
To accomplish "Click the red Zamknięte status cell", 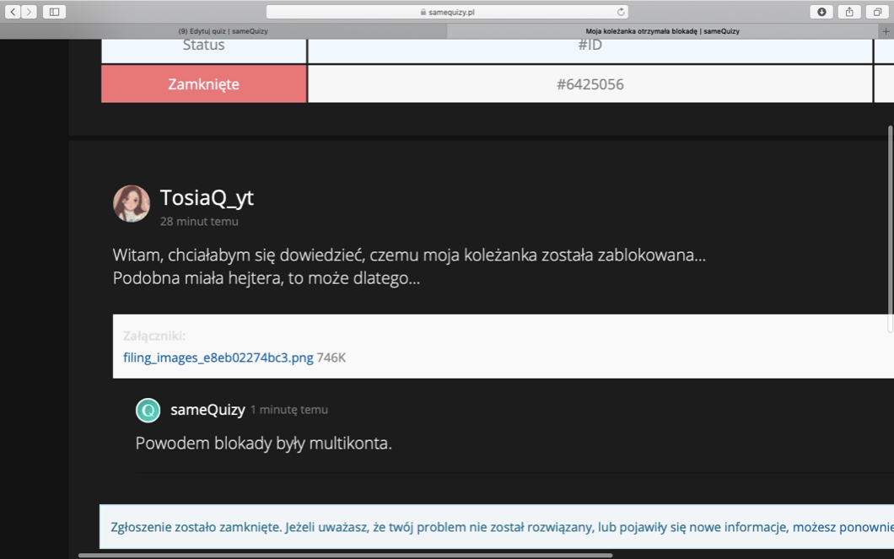I will [x=203, y=84].
